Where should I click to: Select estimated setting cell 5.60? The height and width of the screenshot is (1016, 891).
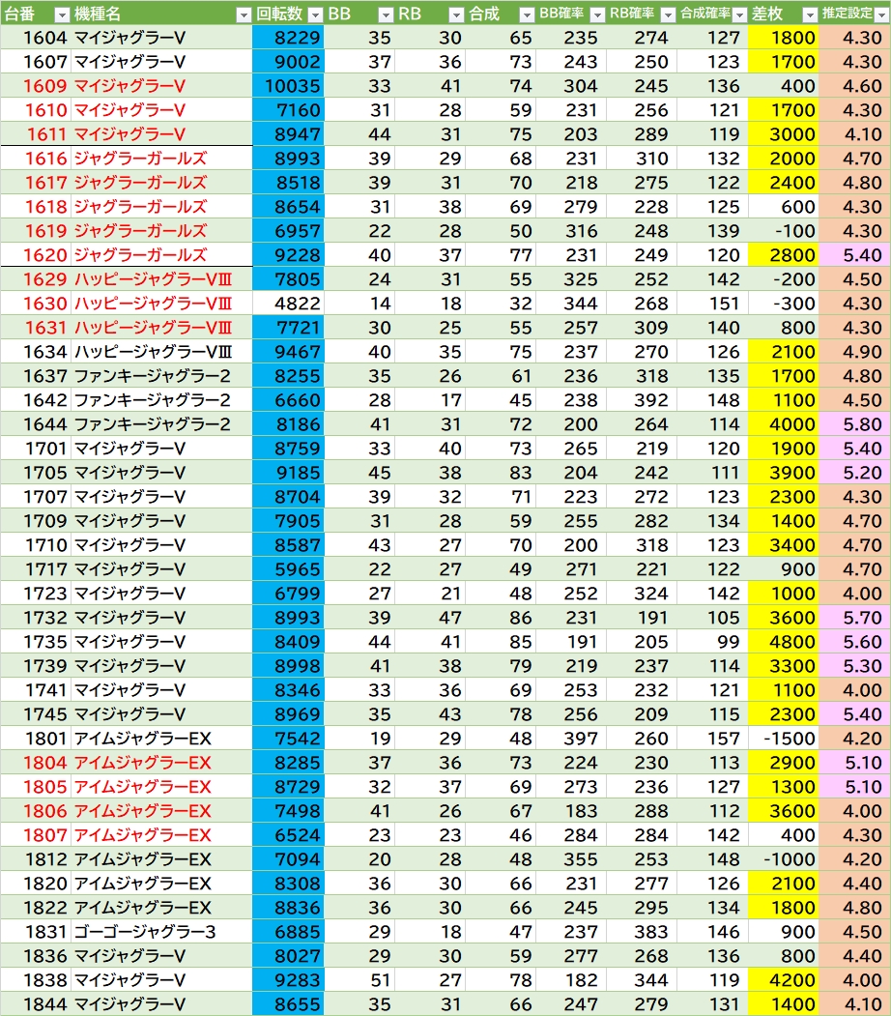point(854,642)
